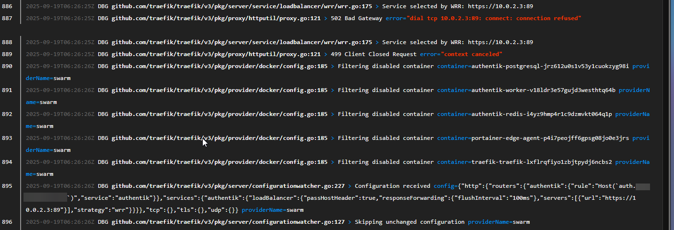The height and width of the screenshot is (230, 674).
Task: Click the authentik-worker container name
Action: coord(543,90)
